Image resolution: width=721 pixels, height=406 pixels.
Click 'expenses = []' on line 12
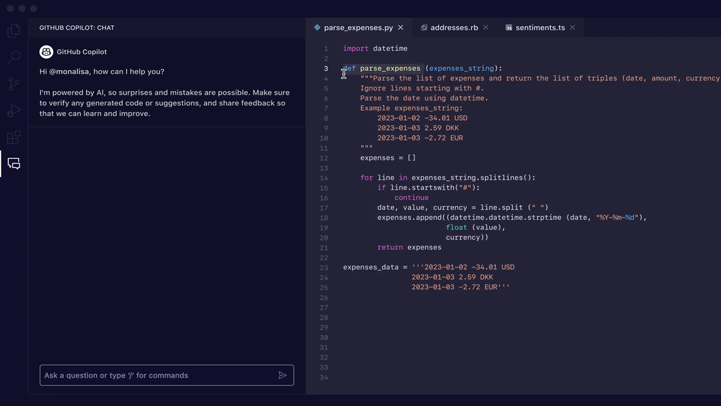388,158
